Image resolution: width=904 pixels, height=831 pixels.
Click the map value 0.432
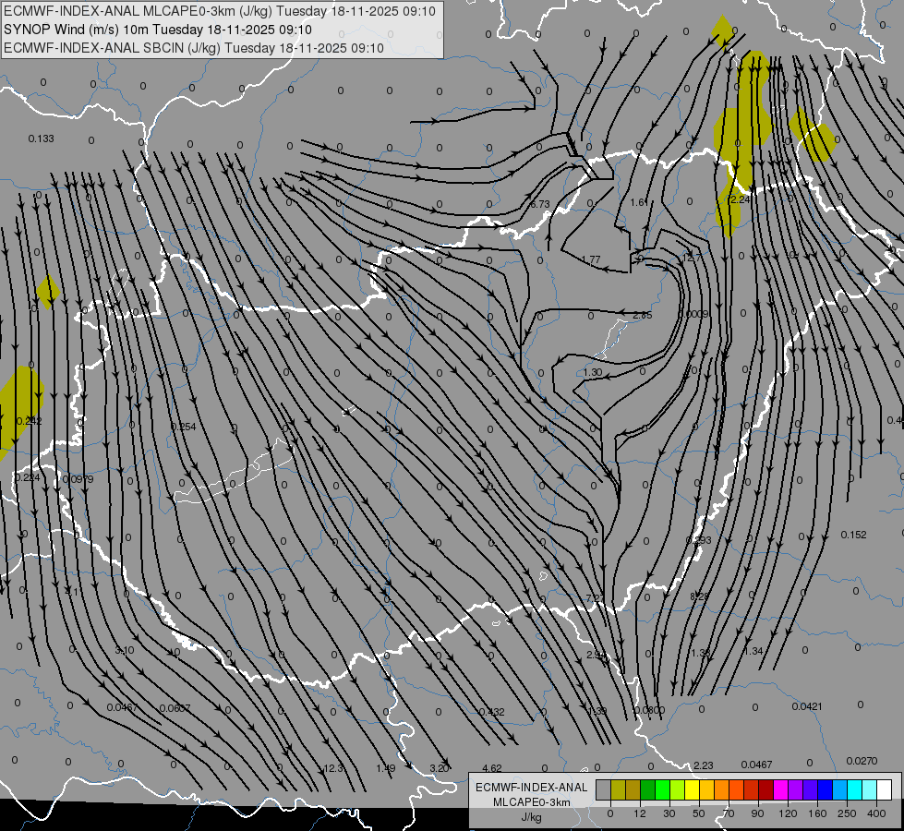491,712
